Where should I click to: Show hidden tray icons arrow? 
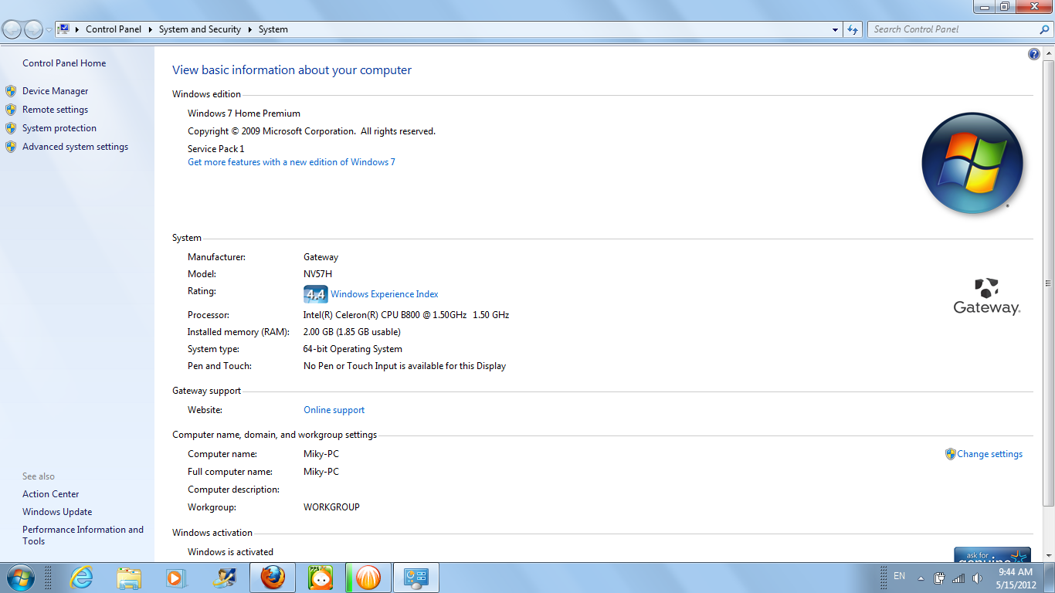(x=921, y=578)
